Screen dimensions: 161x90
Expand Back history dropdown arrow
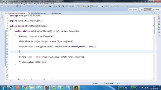coord(123,6)
